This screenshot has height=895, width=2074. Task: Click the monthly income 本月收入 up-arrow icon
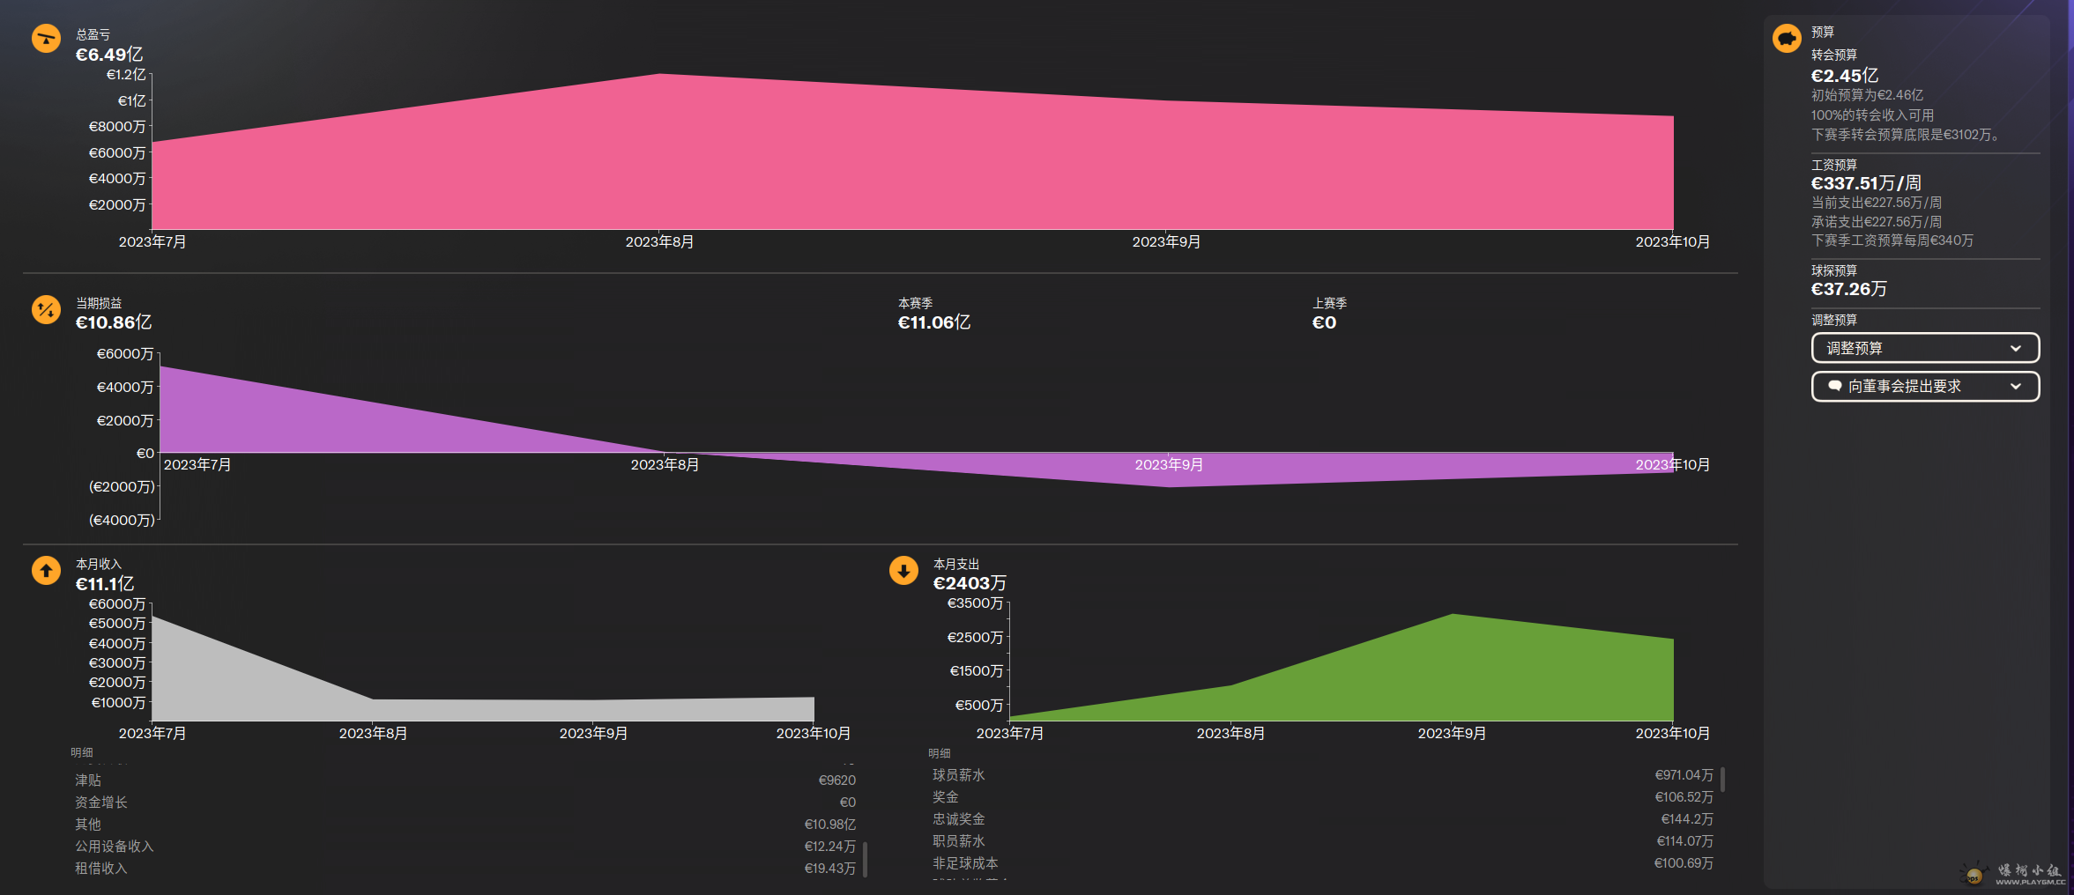click(46, 571)
